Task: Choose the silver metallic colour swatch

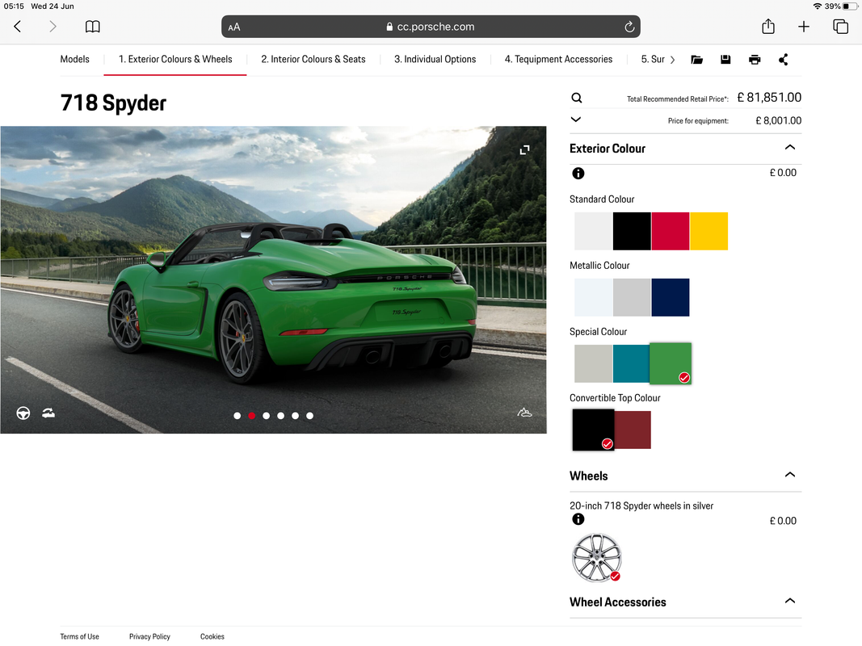Action: (x=633, y=297)
